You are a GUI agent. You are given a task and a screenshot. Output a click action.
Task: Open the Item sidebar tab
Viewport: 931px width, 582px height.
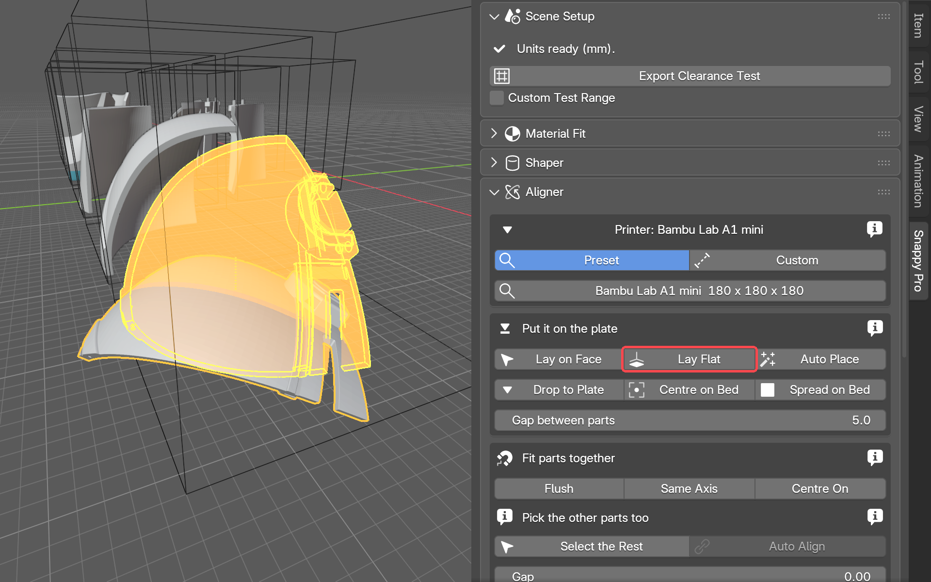click(918, 25)
